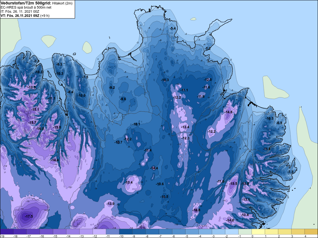
Task: Click the -16.8 temperature label
Action: pos(196,210)
